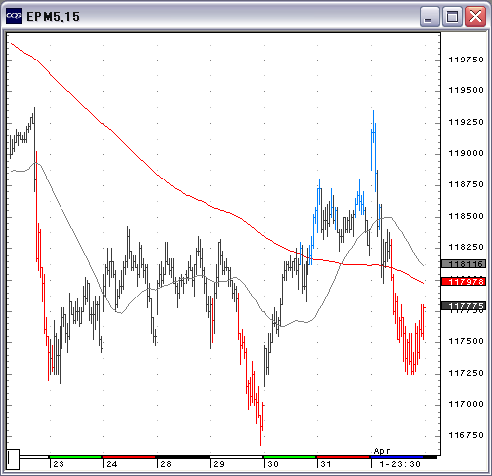The image size is (492, 476).
Task: Click the EPM5,15 window title text
Action: click(x=53, y=17)
